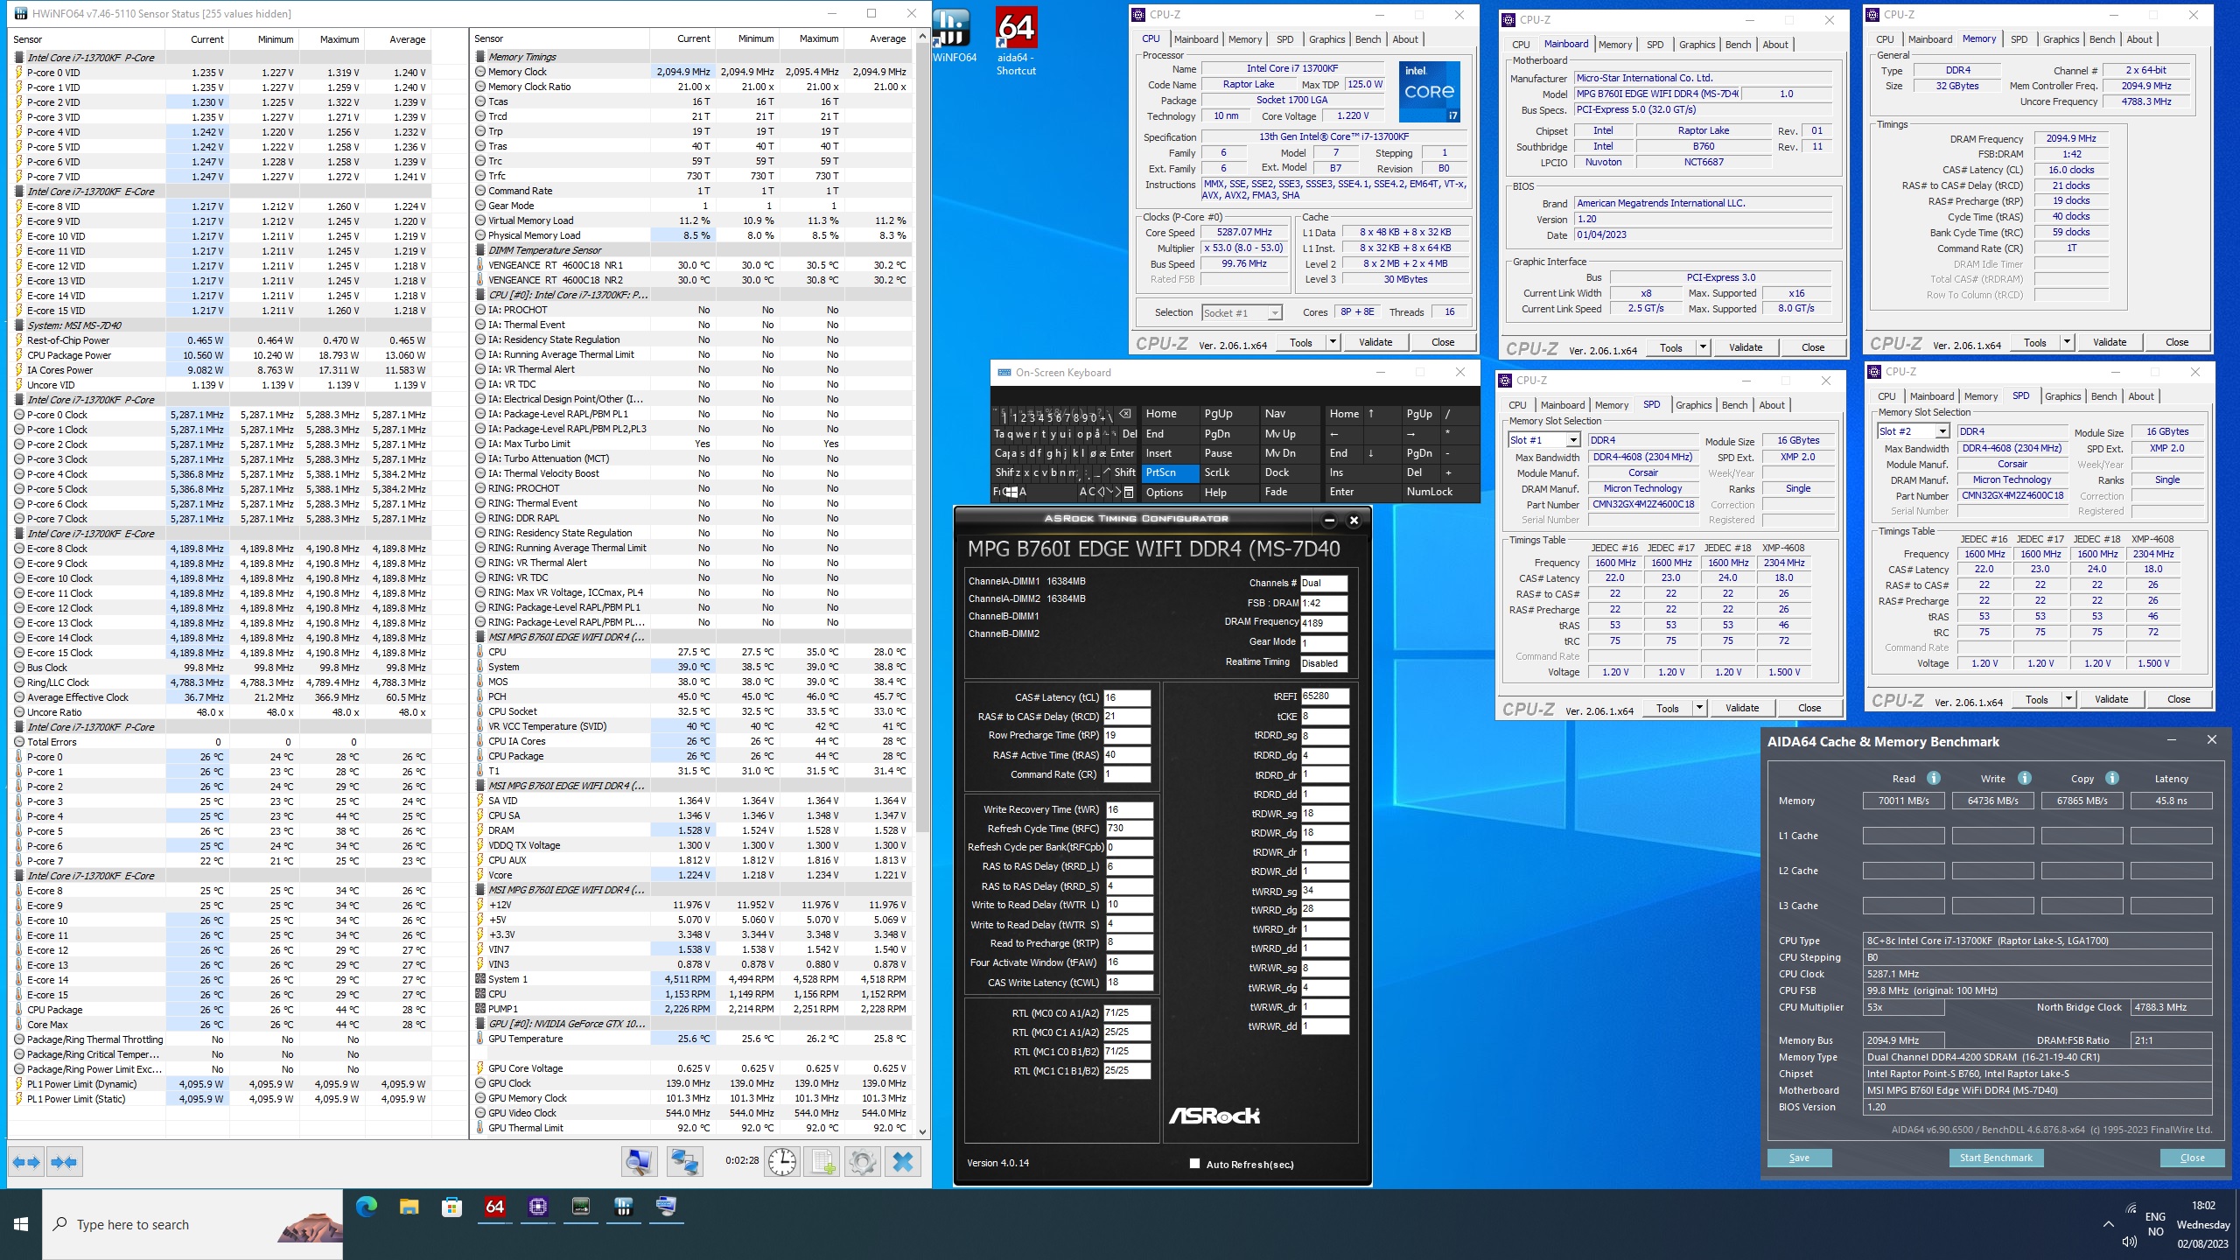This screenshot has width=2240, height=1260.
Task: Switch to HWiNFO taskbar icon
Action: tap(623, 1207)
